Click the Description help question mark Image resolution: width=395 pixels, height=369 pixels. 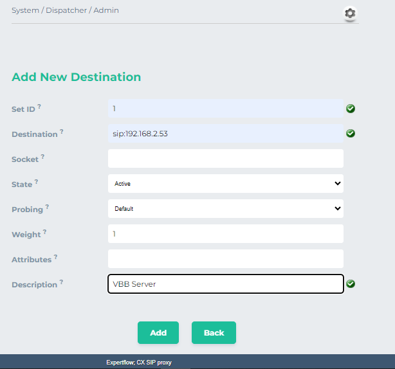point(61,282)
